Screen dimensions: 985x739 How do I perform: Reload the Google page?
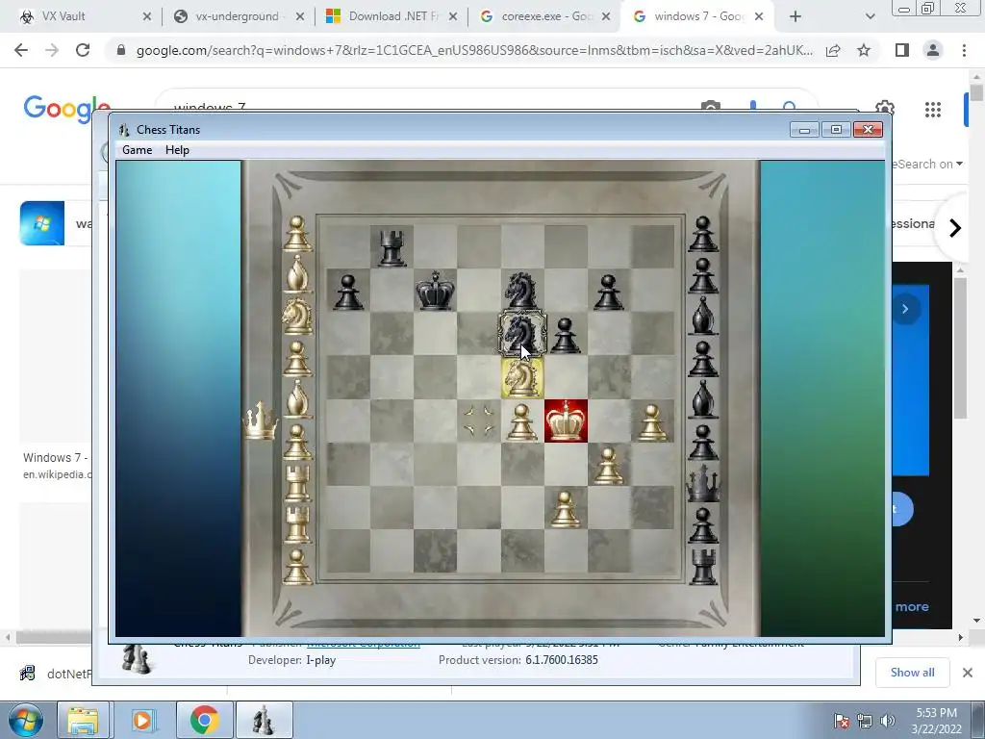[83, 50]
